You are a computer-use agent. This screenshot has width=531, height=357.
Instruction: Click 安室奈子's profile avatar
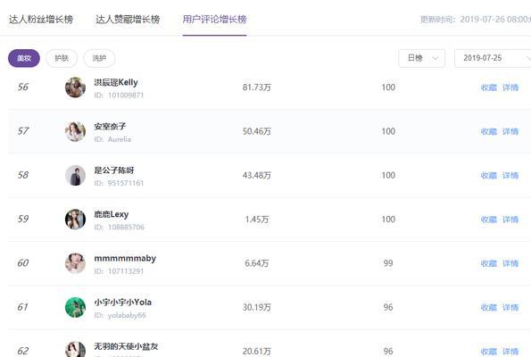[75, 131]
